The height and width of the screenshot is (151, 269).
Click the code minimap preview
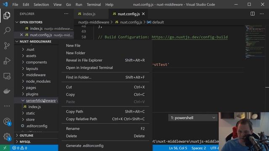(255, 42)
